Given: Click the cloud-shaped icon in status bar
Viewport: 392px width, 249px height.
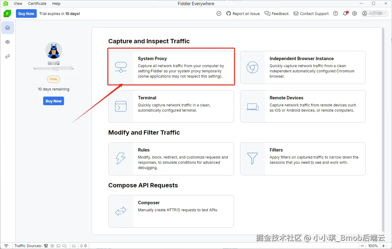Looking at the screenshot, I should click(x=74, y=246).
